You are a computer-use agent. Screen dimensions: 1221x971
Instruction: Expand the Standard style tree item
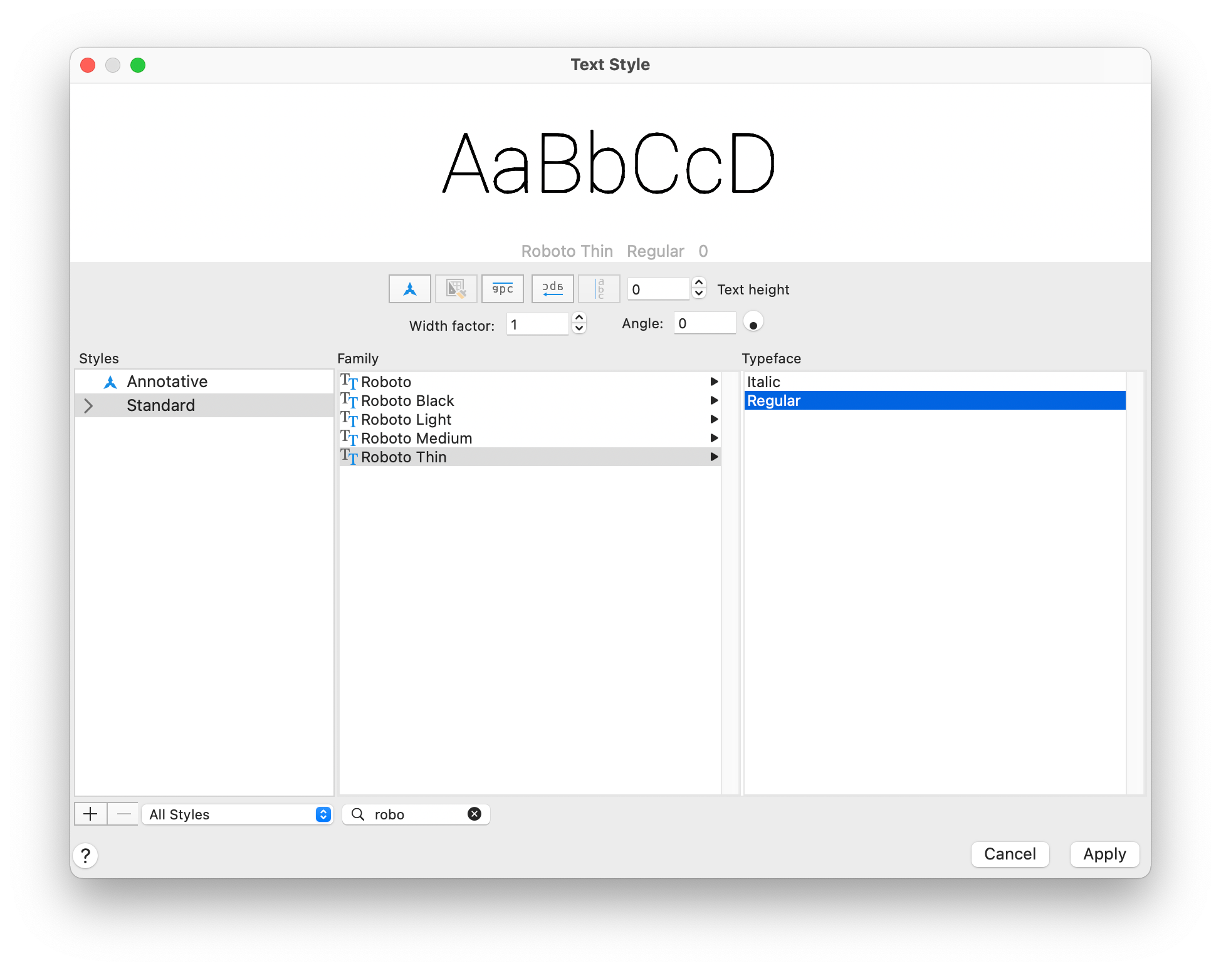coord(90,404)
